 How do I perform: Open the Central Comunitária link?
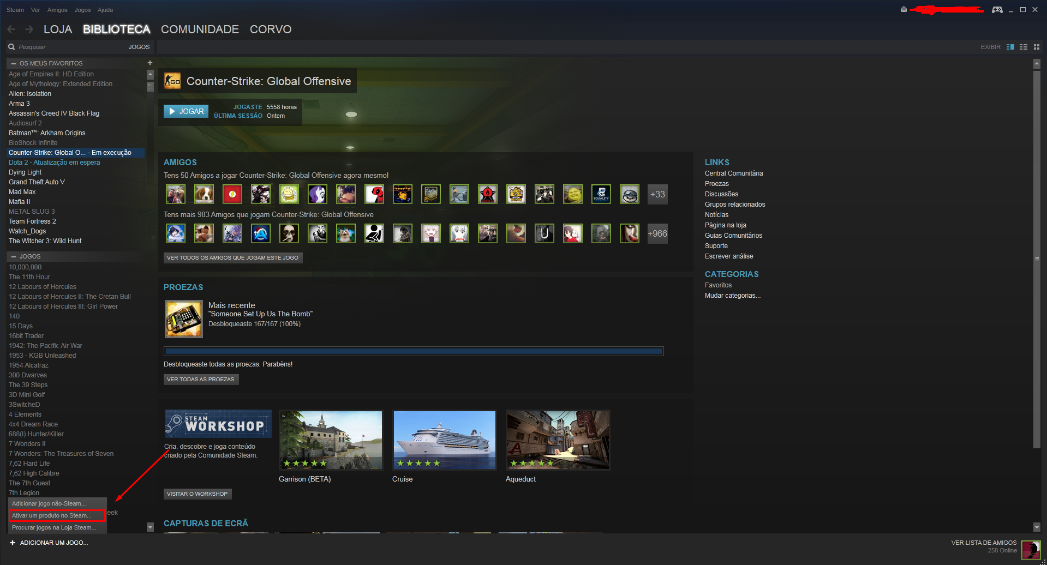733,173
